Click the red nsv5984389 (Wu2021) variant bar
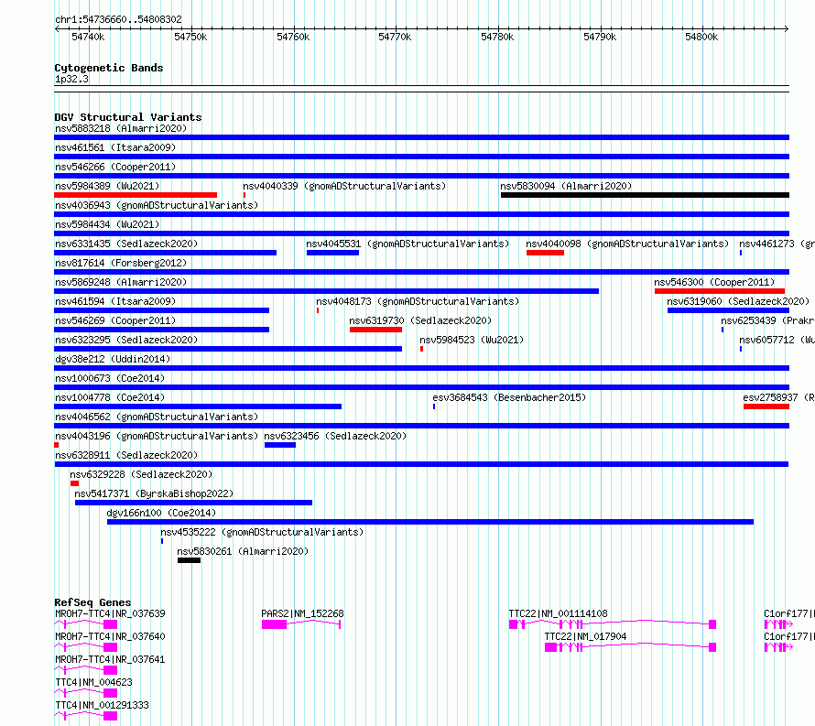 pyautogui.click(x=136, y=195)
